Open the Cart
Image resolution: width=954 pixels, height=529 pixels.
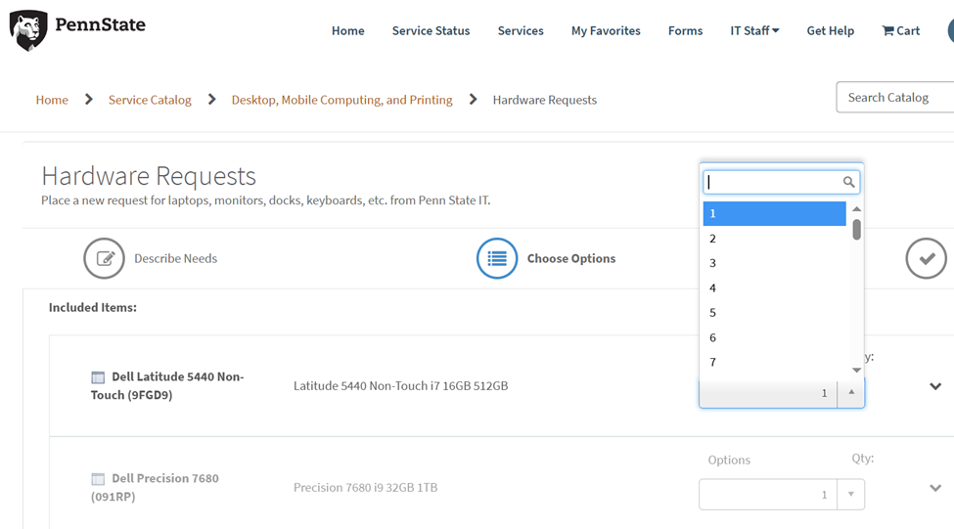[901, 30]
